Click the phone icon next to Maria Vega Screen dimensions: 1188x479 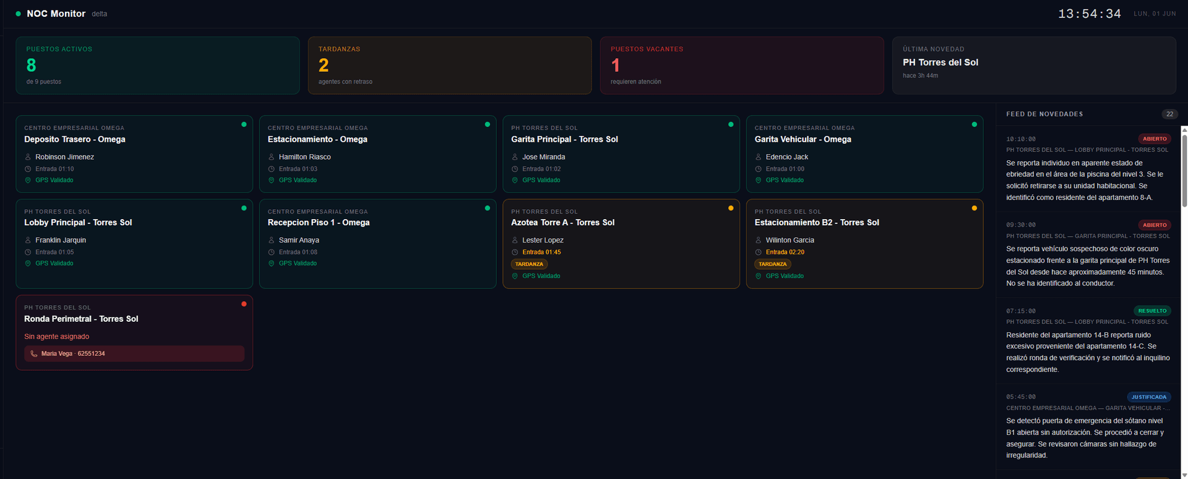coord(34,354)
